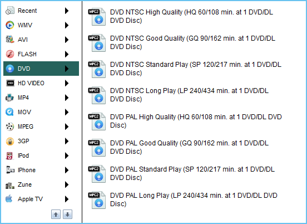Click MPG2 icon for DVD PAL High Quality

(97, 121)
